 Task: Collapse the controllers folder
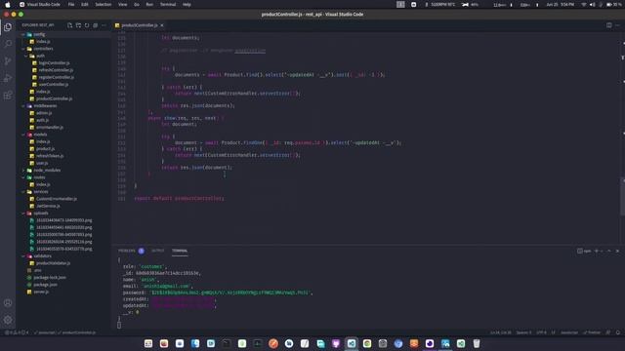(x=43, y=49)
